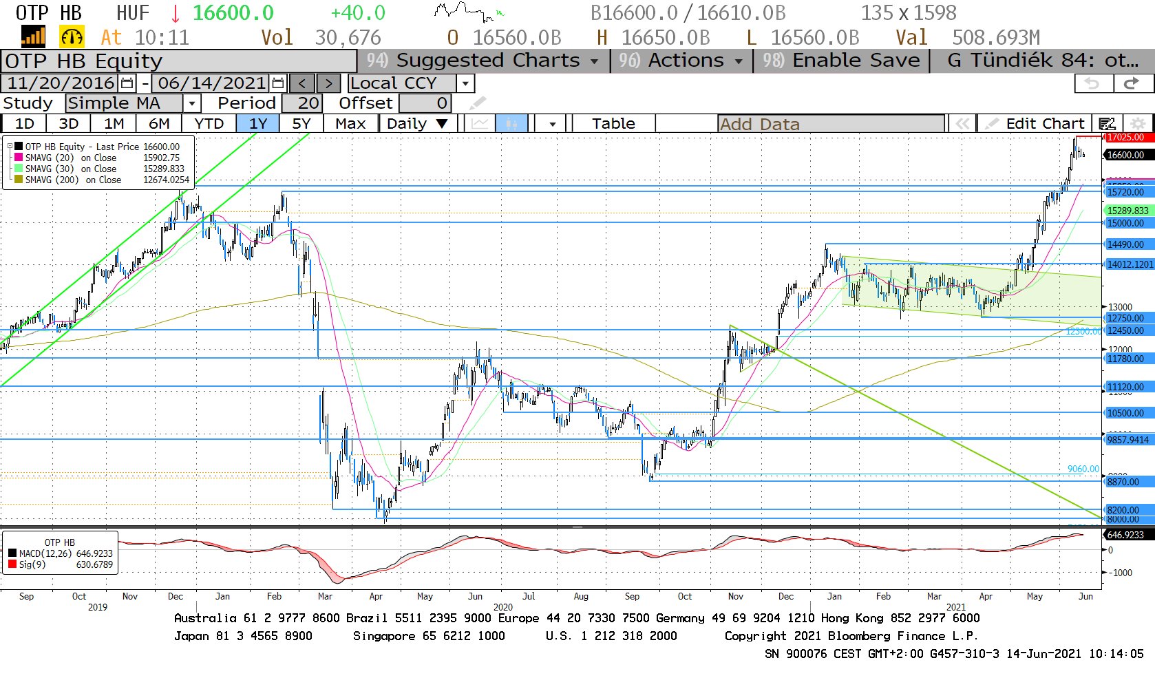Viewport: 1155px width, 678px height.
Task: Click the OTP HB Equity security field
Action: (179, 61)
